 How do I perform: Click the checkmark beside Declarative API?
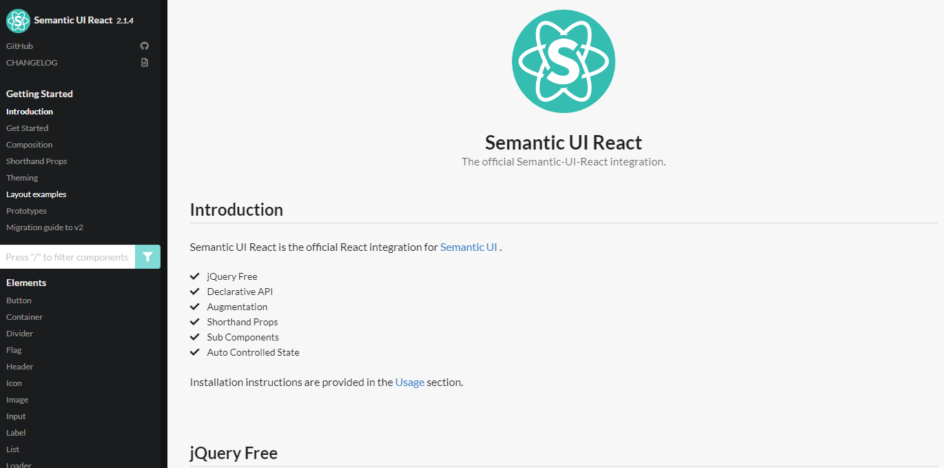click(x=194, y=291)
